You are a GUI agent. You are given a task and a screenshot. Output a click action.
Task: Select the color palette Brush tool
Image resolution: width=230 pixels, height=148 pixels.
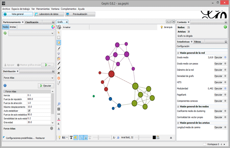[59, 59]
